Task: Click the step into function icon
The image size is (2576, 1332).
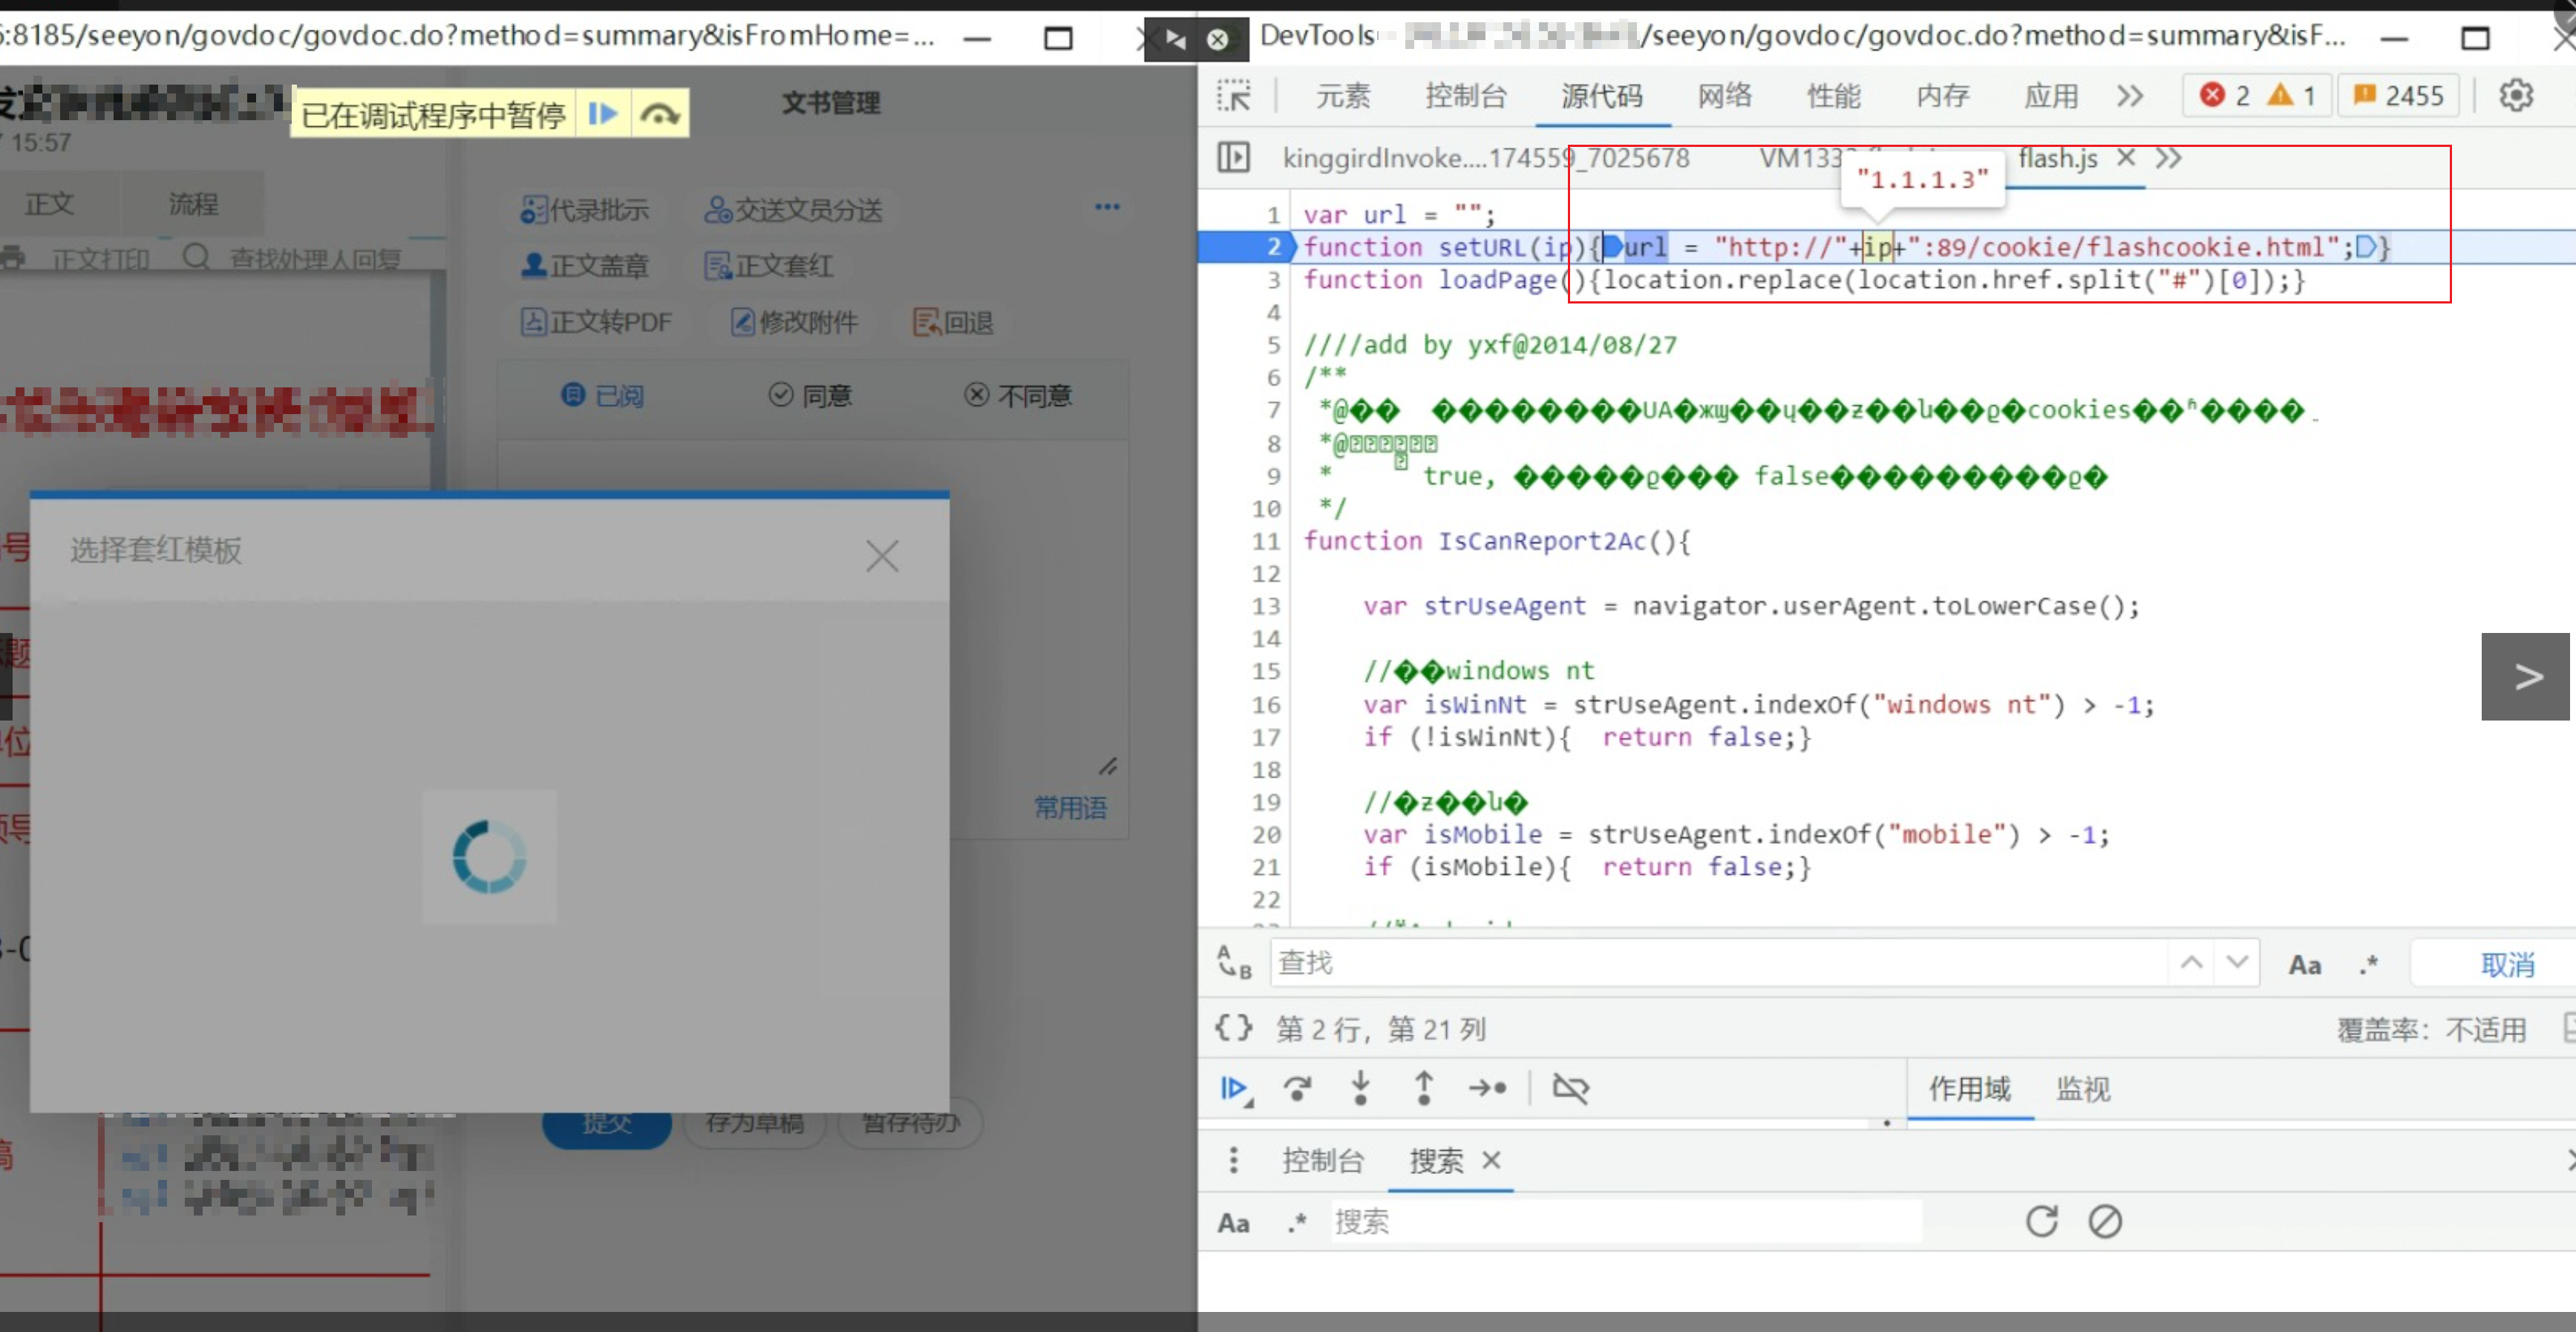Action: pos(1360,1088)
